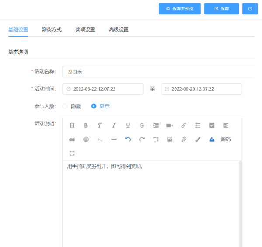The image size is (262, 247).
Task: Click the text alignment icon
Action: tap(226, 125)
